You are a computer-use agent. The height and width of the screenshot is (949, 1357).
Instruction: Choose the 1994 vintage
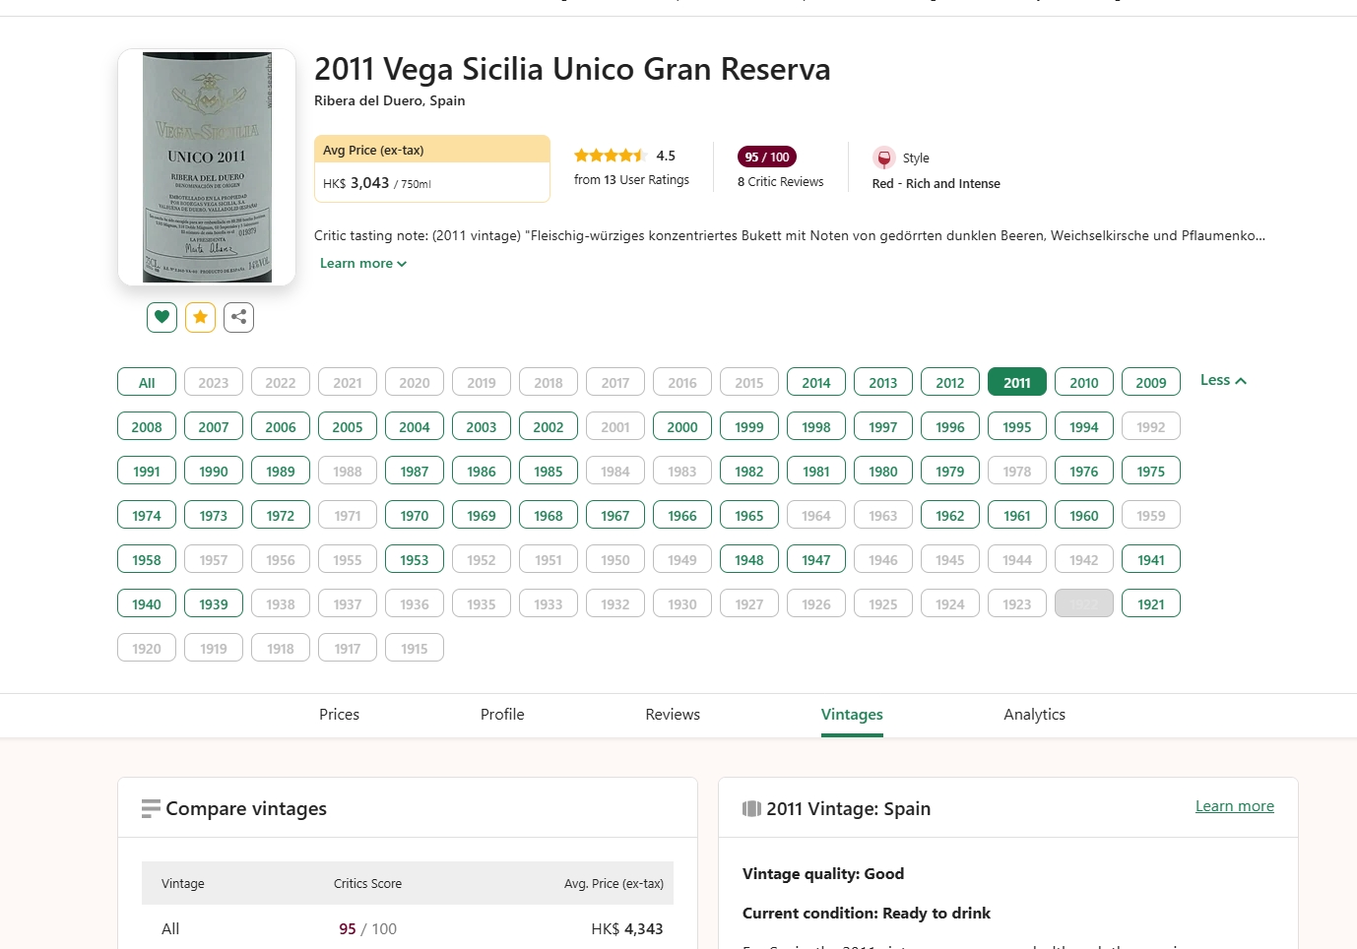point(1084,426)
